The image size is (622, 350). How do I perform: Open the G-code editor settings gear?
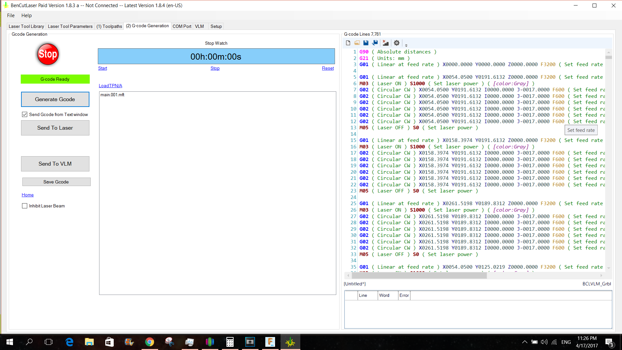397,42
